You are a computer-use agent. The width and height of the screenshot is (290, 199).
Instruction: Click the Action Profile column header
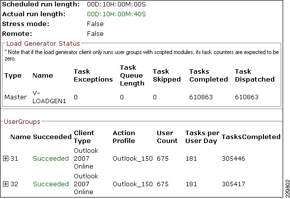(124, 137)
